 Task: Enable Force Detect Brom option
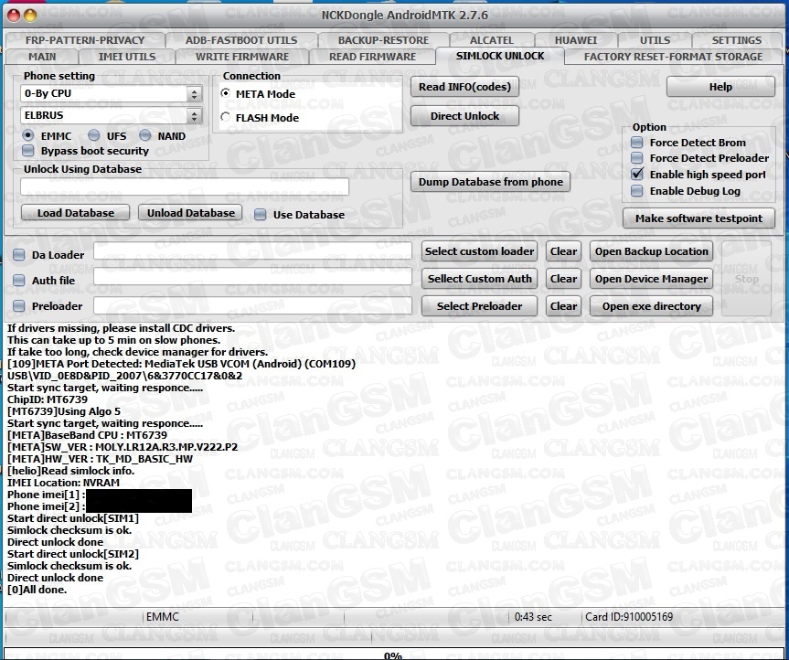tap(636, 143)
